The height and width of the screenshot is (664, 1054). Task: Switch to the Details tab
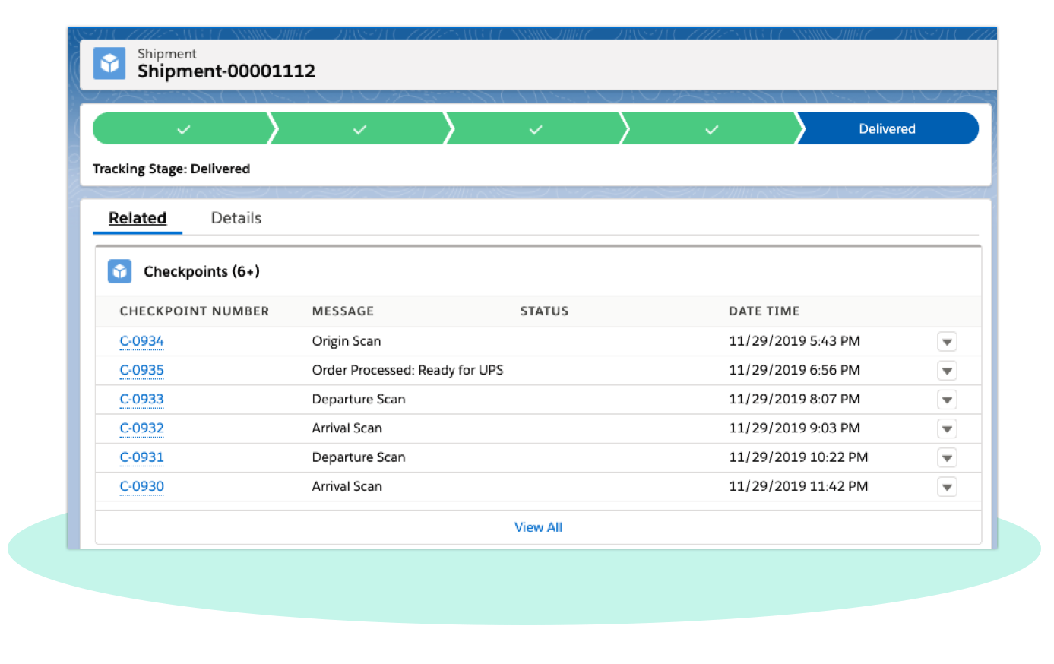[236, 218]
